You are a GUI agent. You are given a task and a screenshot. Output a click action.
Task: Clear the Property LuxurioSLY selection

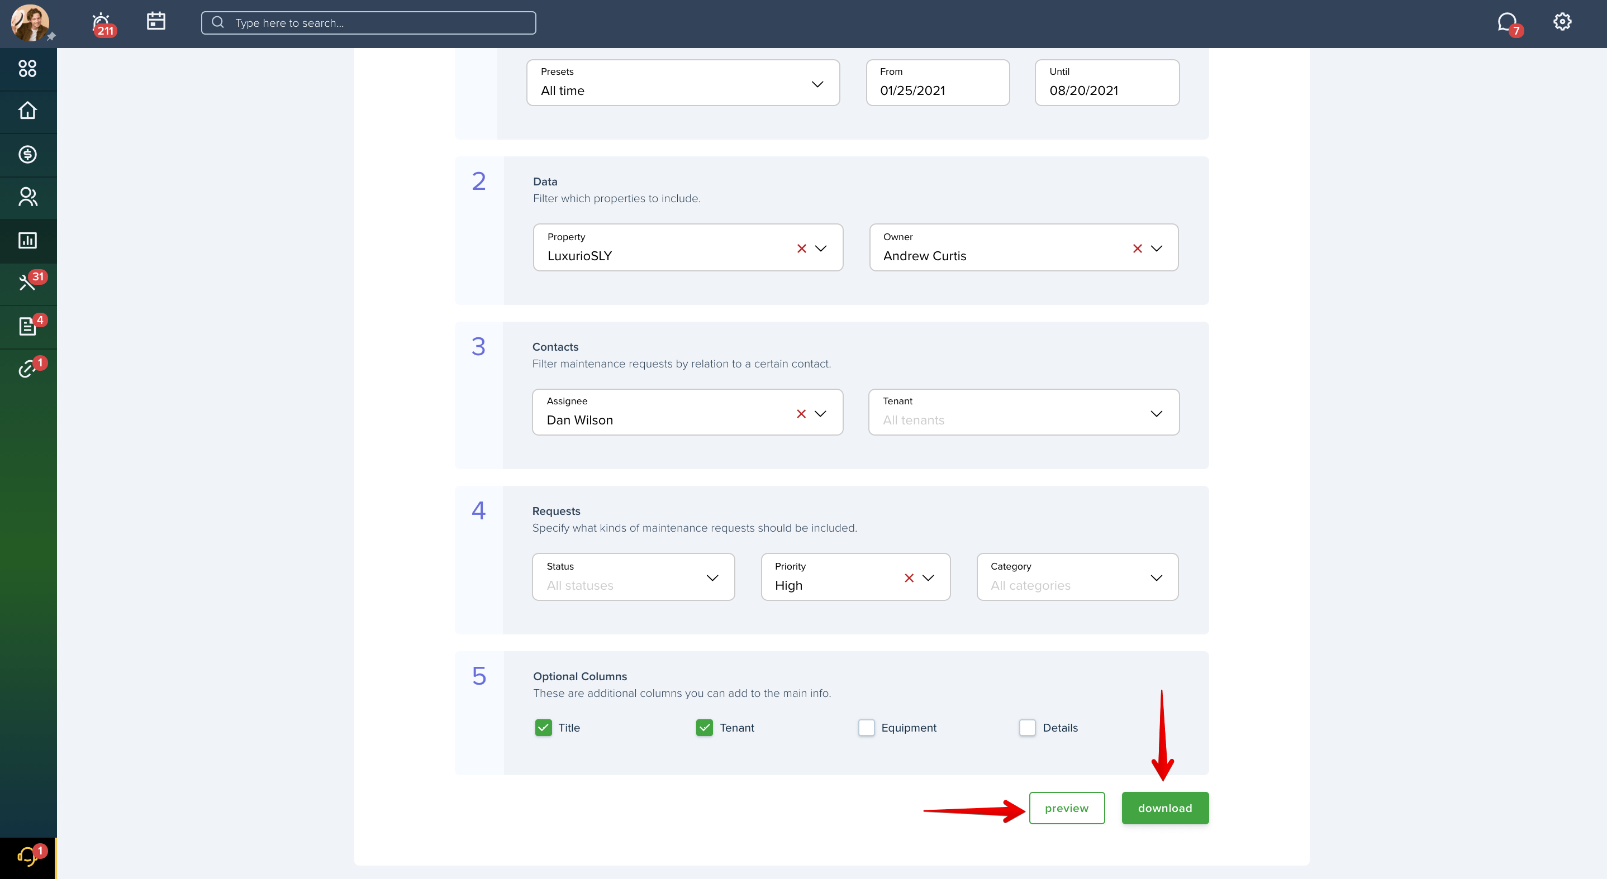pyautogui.click(x=802, y=249)
